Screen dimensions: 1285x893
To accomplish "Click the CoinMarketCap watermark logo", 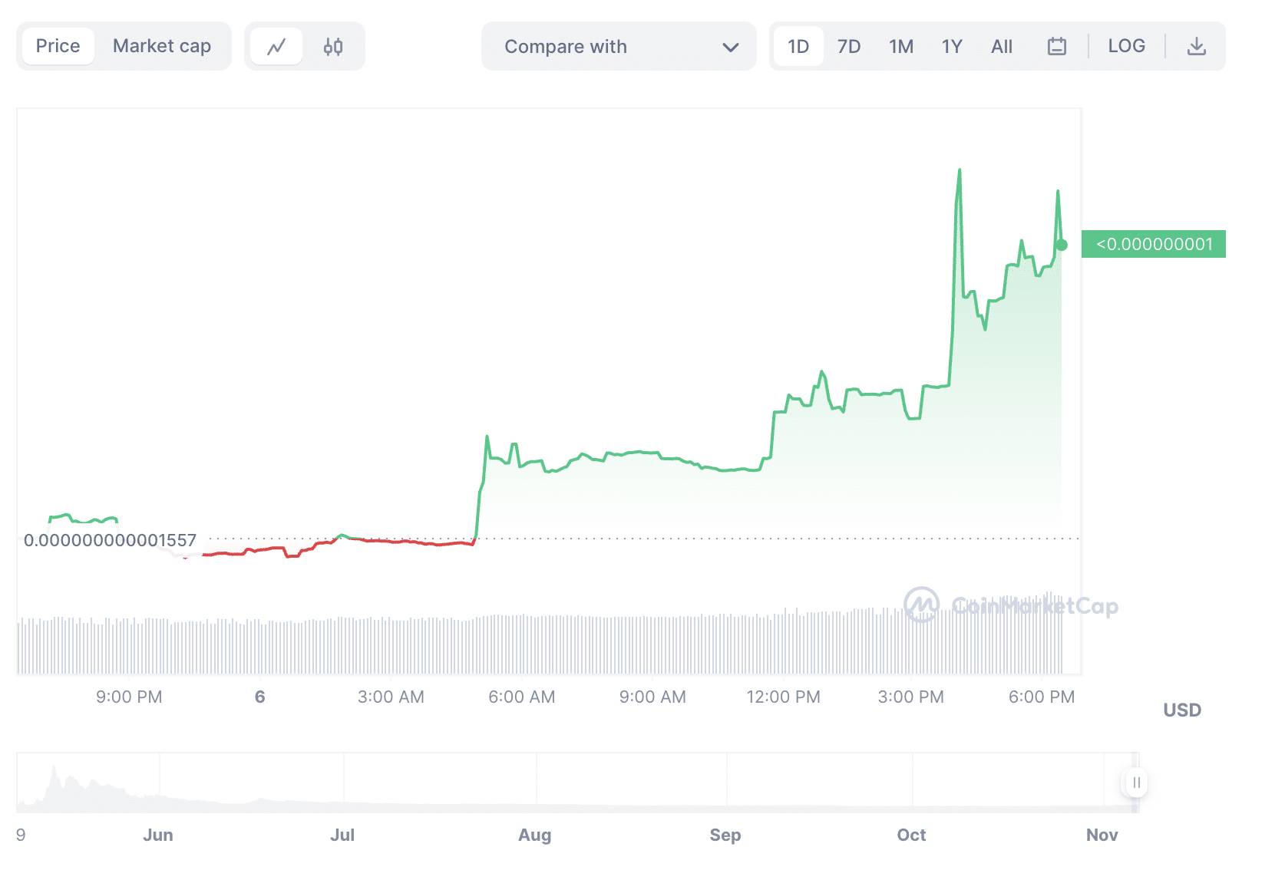I will (x=922, y=605).
